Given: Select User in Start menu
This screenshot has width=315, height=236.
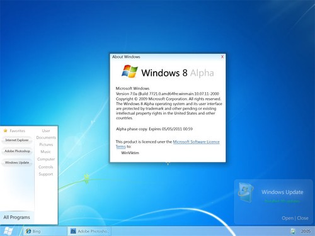Looking at the screenshot, I should coord(46,131).
